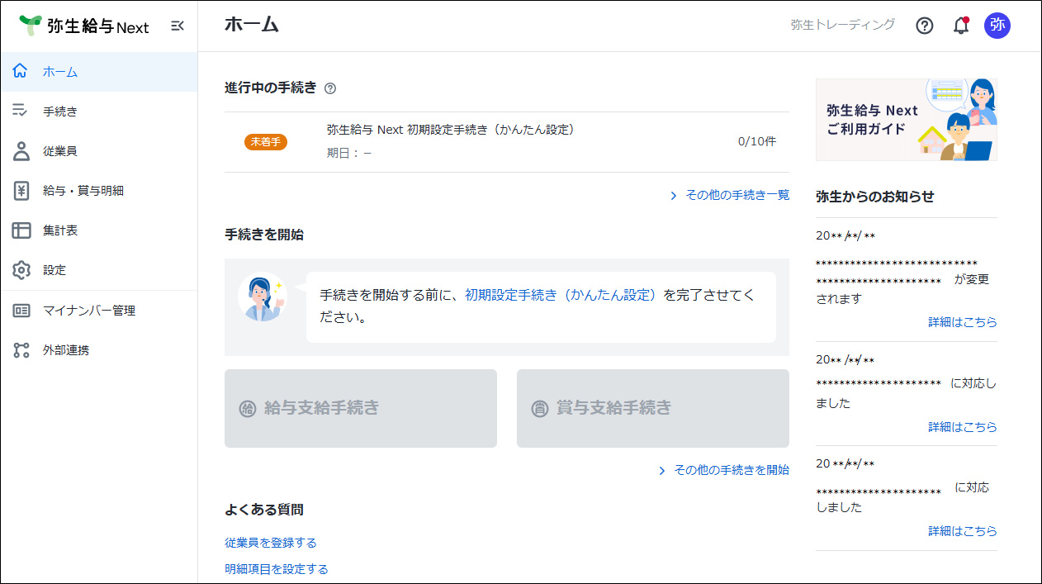Image resolution: width=1042 pixels, height=584 pixels.
Task: Click 詳細はこちら for the second notice
Action: coord(963,427)
